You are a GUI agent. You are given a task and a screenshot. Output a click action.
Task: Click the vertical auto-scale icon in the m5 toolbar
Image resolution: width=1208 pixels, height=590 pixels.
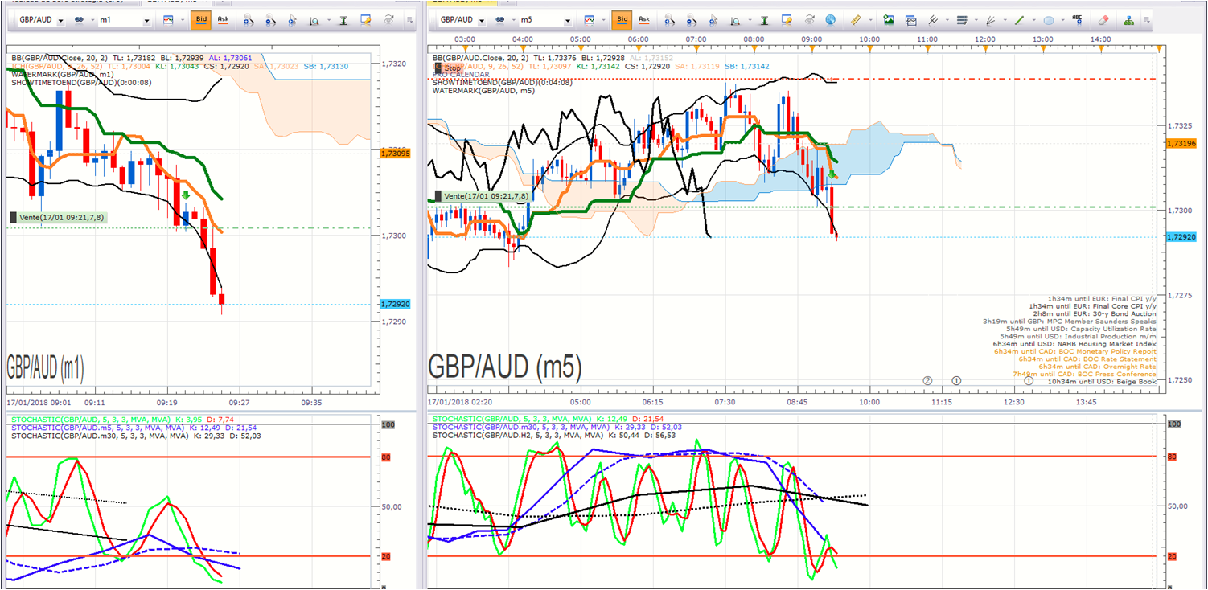coord(764,20)
